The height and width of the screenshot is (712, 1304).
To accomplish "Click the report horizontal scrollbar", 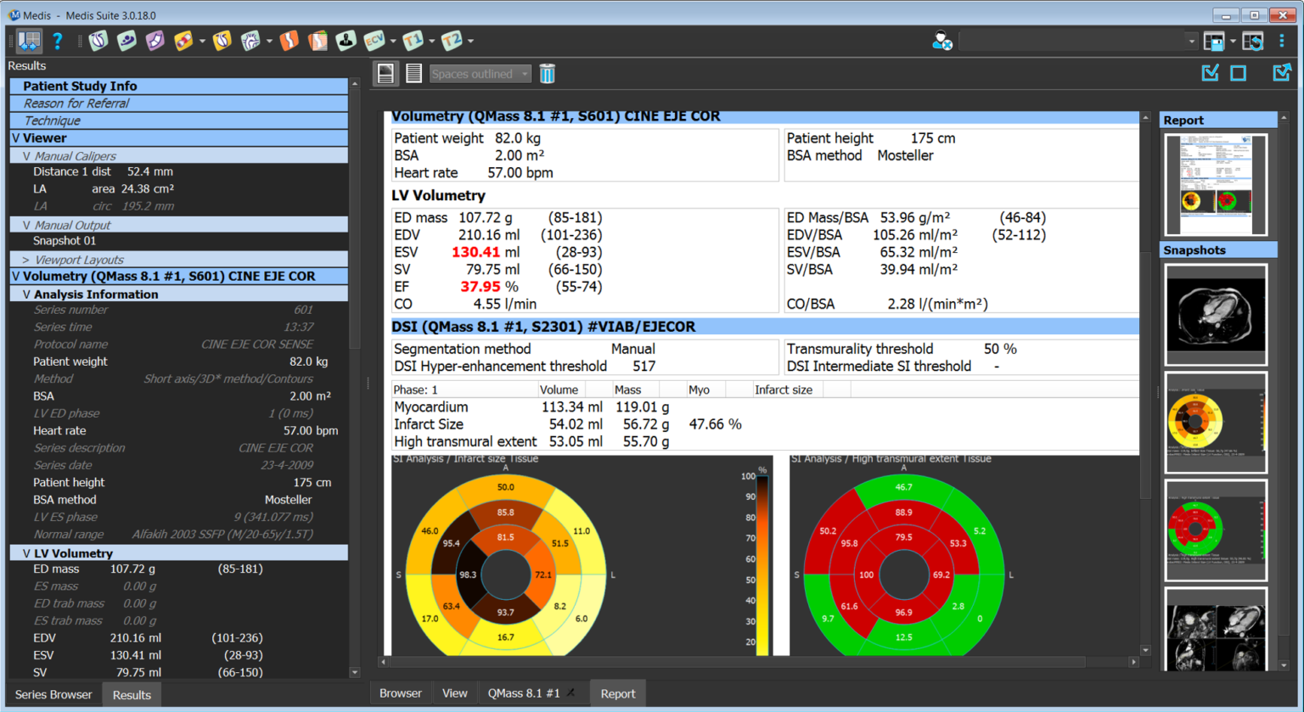I will coord(739,662).
